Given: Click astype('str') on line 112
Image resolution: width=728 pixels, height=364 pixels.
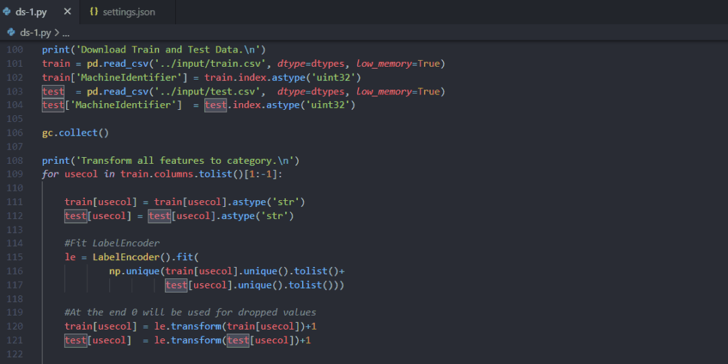Looking at the screenshot, I should click(257, 216).
